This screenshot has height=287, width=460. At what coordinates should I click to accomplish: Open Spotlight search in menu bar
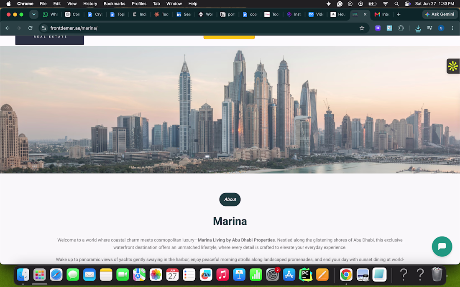(396, 4)
